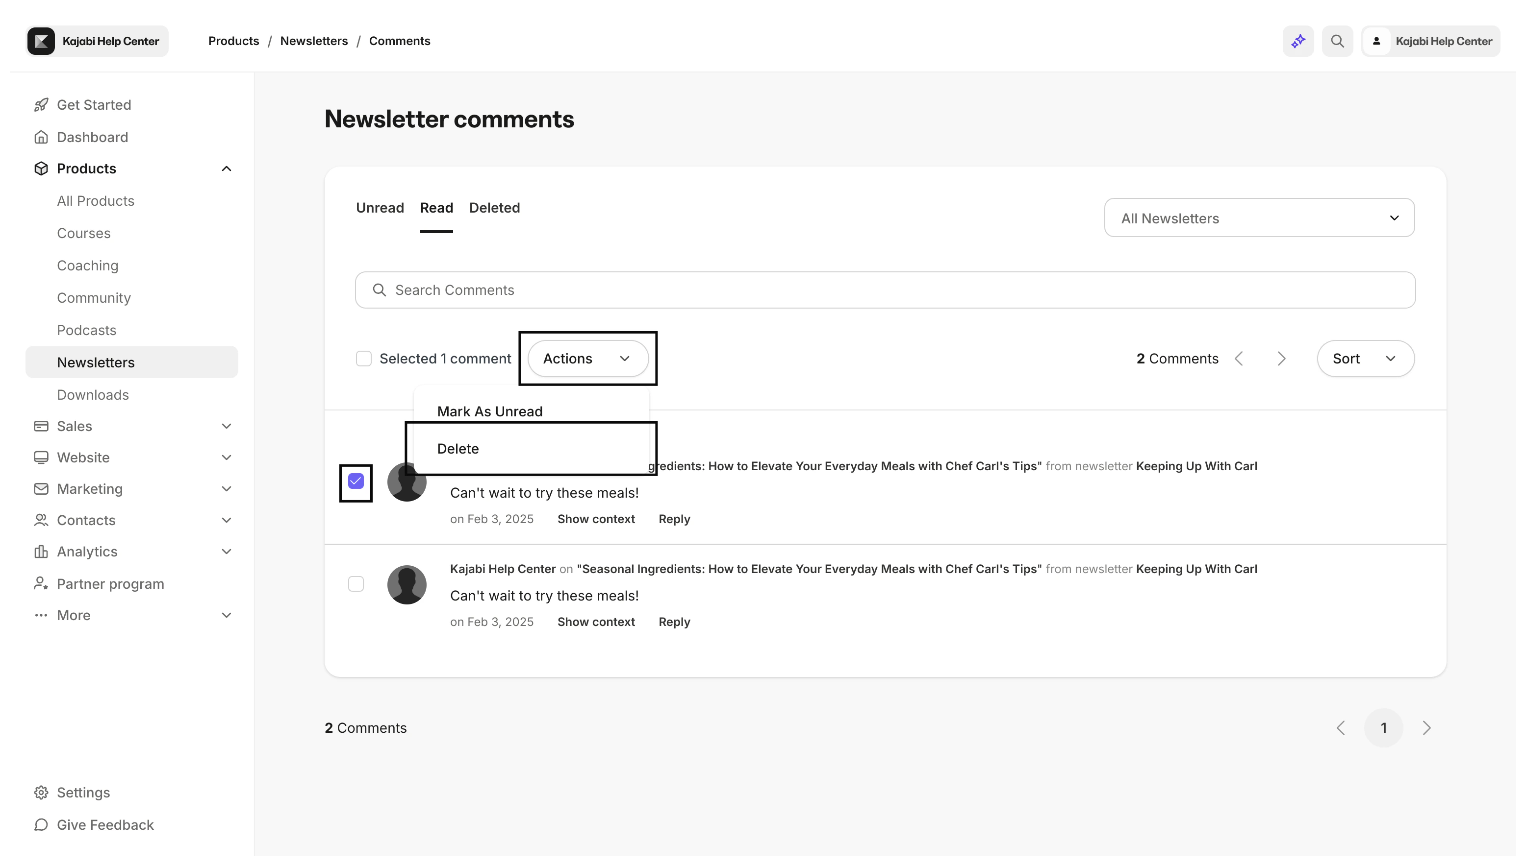Open the Sort dropdown
The image size is (1526, 866).
(1365, 359)
